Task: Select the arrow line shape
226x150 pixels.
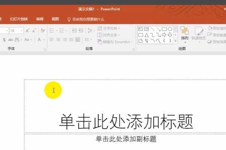Action: click(158, 29)
